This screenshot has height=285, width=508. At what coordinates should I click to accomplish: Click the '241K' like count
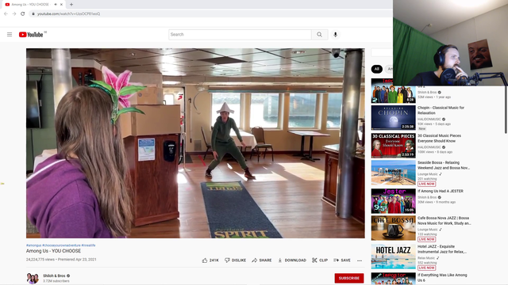(x=214, y=260)
